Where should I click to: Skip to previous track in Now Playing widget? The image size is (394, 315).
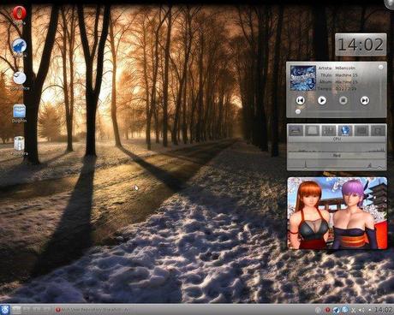(300, 100)
